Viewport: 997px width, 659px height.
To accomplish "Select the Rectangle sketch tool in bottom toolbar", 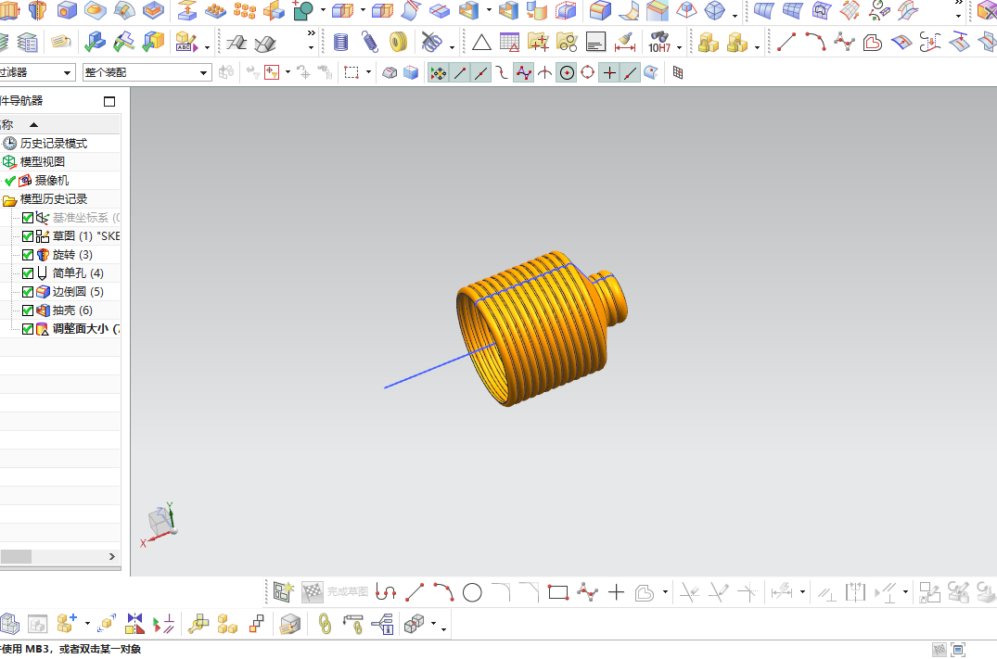I will coord(557,593).
